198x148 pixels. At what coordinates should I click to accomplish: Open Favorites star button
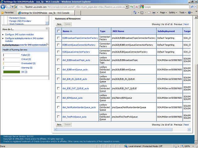tap(7, 13)
